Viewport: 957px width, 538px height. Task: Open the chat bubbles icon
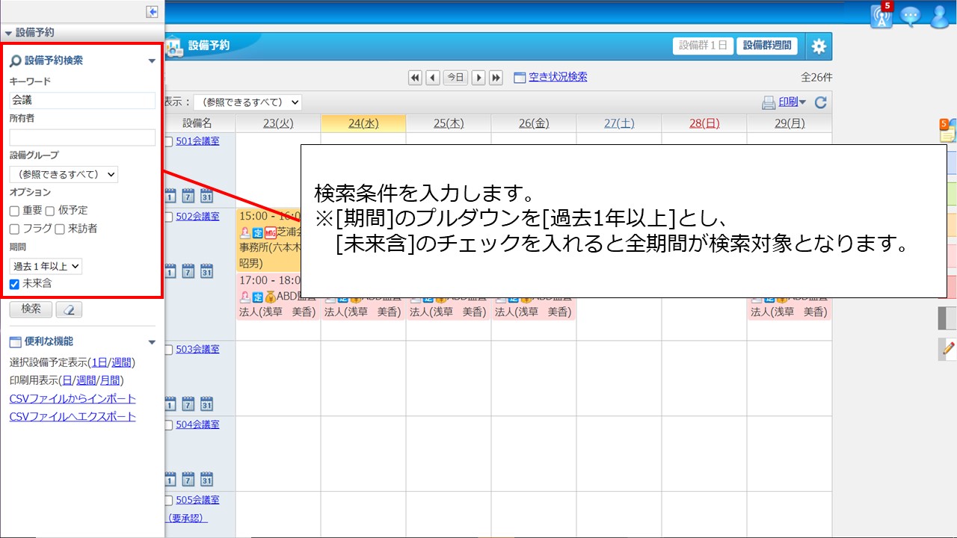910,16
